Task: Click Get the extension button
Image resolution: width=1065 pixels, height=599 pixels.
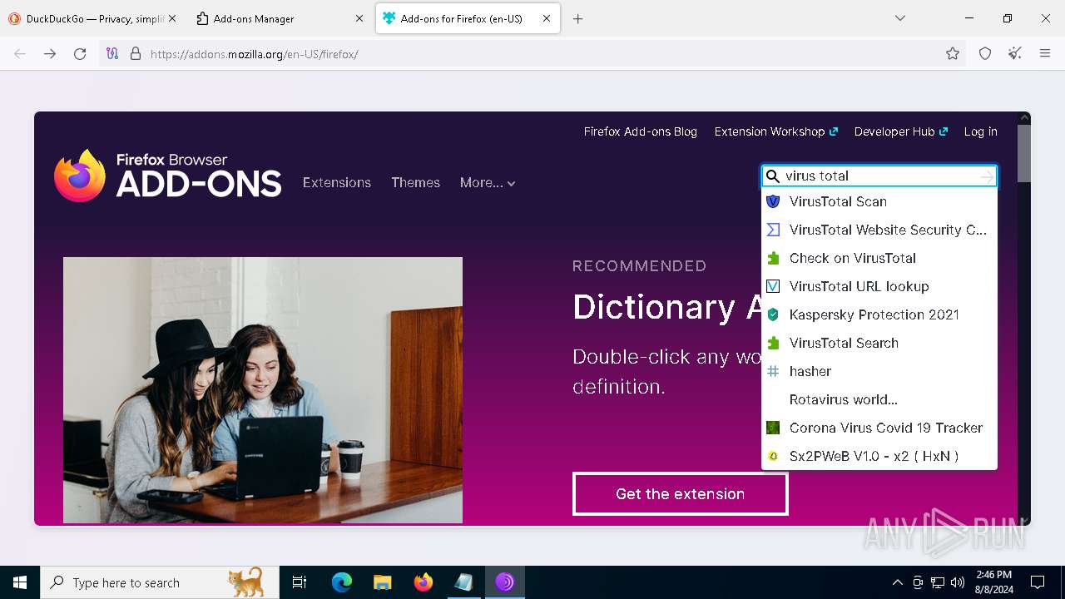Action: click(x=680, y=494)
